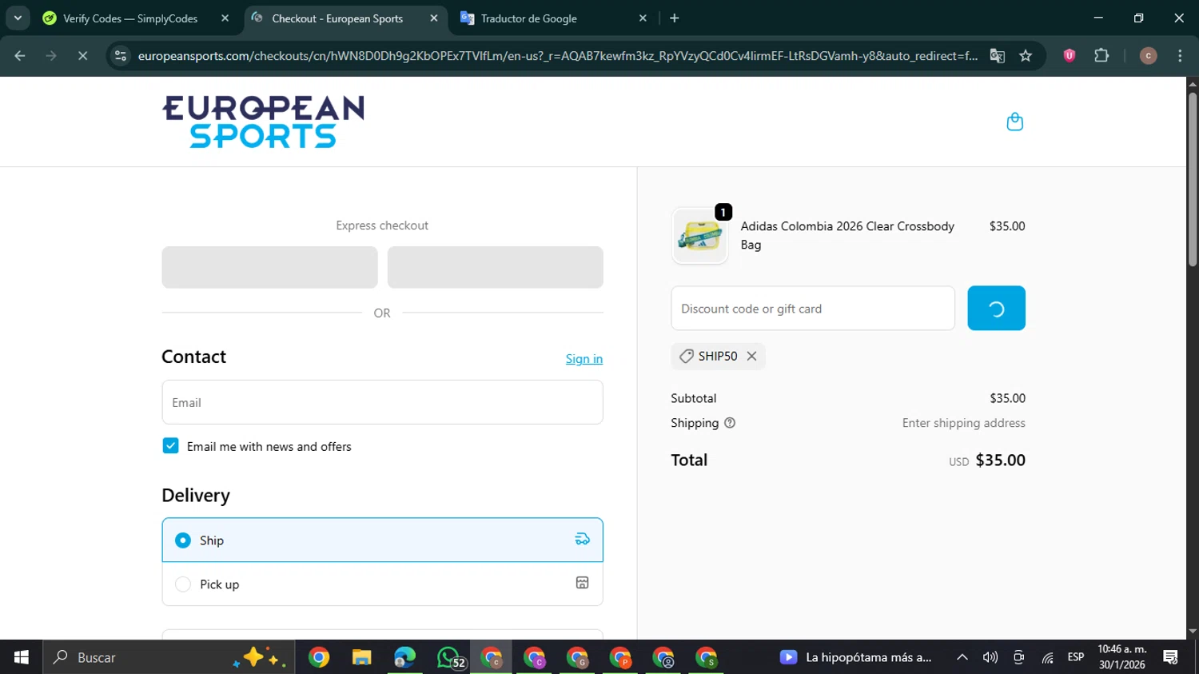This screenshot has height=674, width=1199.
Task: Go back to previous page
Action: 20,56
